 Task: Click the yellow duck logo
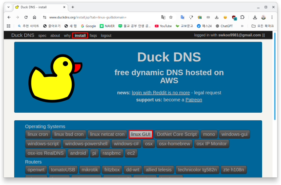55,79
